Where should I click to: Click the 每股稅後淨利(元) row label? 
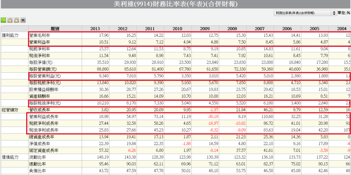click(x=45, y=103)
